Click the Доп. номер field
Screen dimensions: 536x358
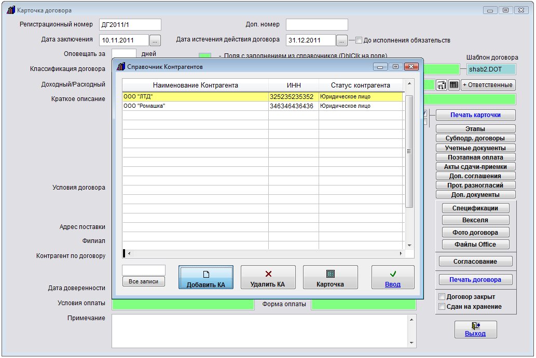pos(317,24)
